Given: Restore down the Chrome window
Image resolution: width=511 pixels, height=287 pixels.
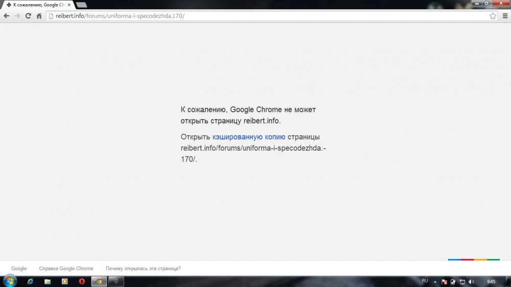Looking at the screenshot, I should 486,3.
